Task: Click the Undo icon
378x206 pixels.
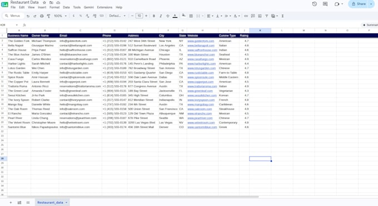Action: tap(28, 16)
